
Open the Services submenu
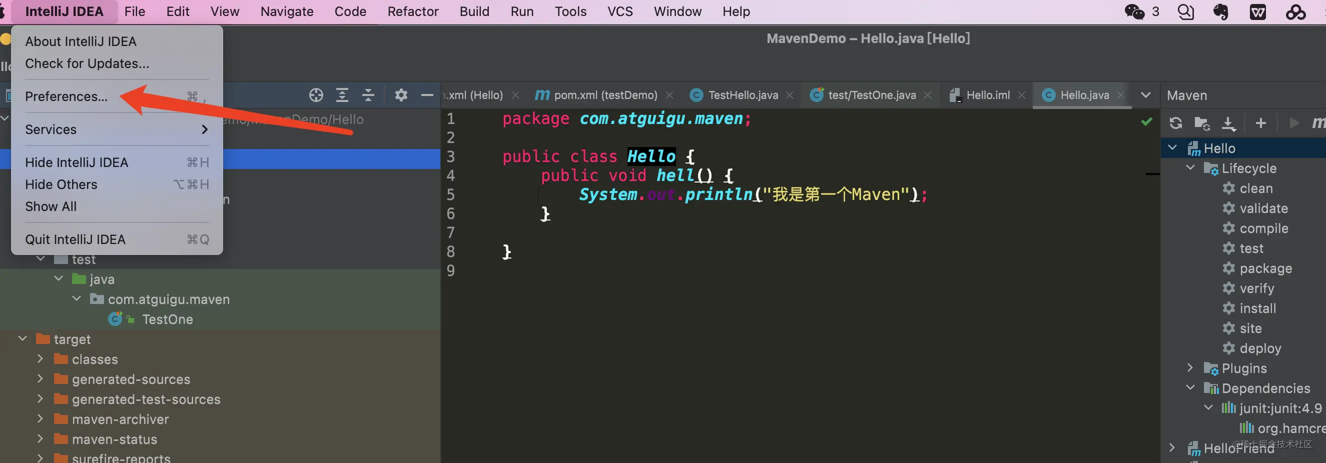(117, 129)
